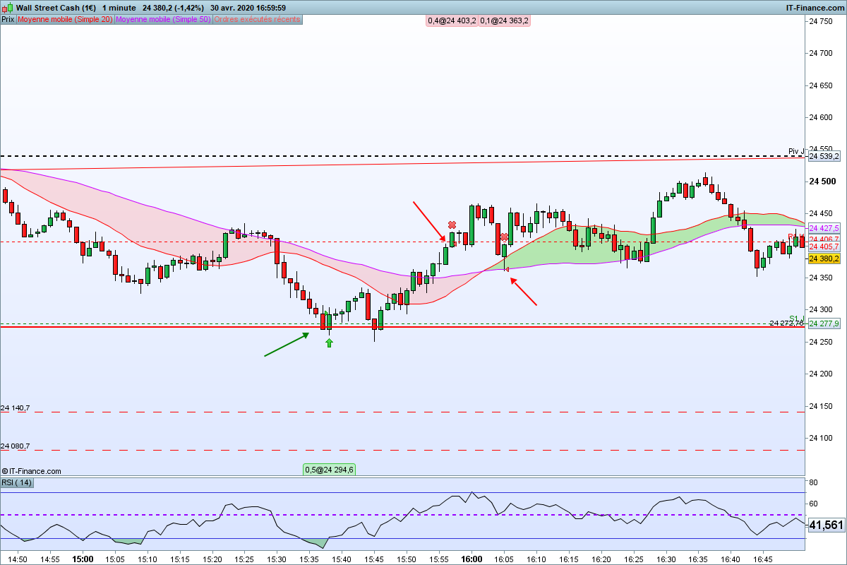Click the RSI 60 level label
This screenshot has height=565, width=847.
coord(813,504)
